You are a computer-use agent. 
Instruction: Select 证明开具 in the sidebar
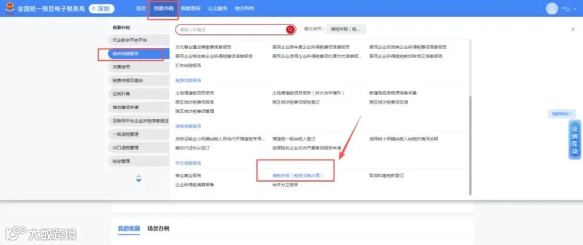pos(139,94)
